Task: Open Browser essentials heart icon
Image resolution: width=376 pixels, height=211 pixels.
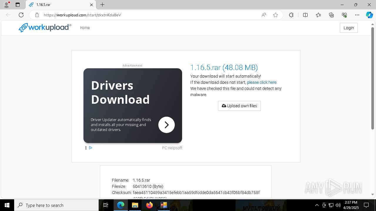Action: click(x=344, y=15)
